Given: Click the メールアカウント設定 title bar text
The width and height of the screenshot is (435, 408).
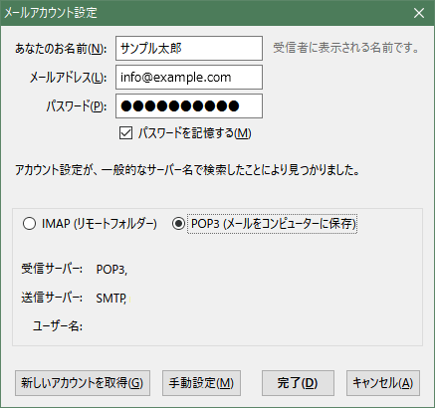Looking at the screenshot, I should [51, 13].
